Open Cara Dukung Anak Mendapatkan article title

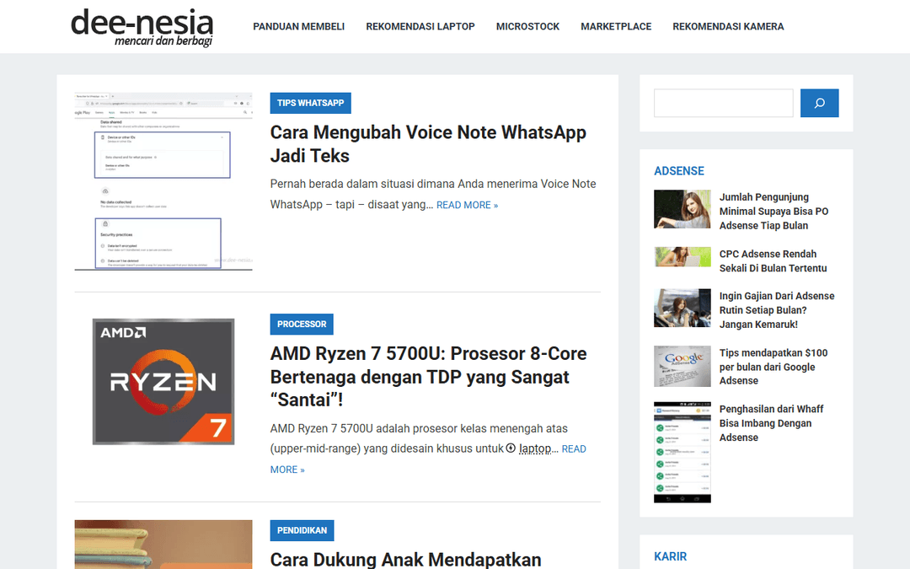(405, 559)
